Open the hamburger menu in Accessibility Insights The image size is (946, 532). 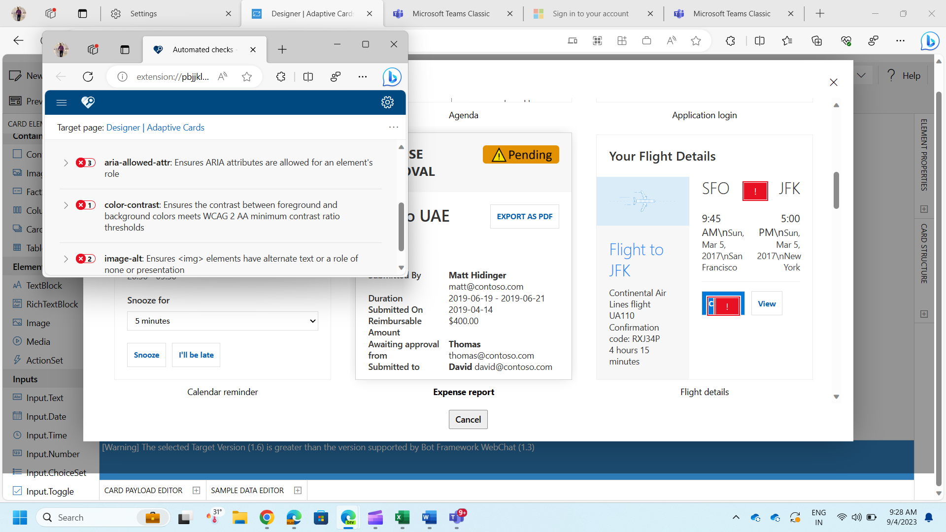click(62, 102)
